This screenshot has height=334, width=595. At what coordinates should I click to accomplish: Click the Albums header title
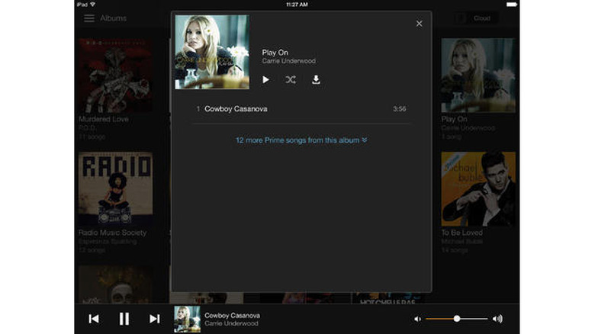(x=113, y=18)
